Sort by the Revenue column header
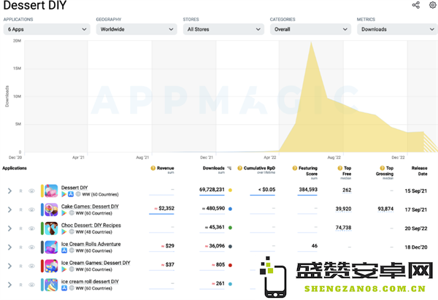This screenshot has width=438, height=300. coord(166,168)
